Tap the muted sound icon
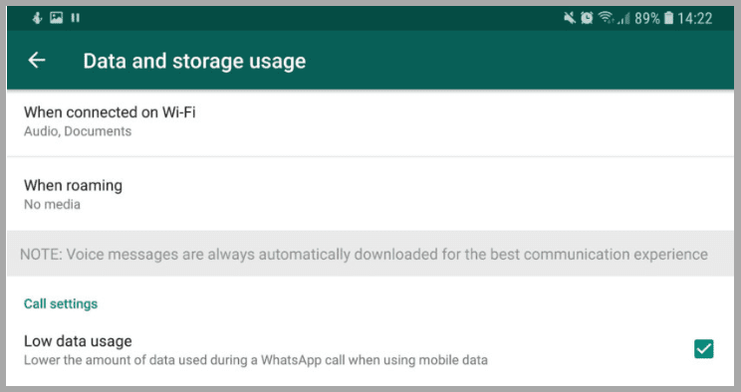 pos(570,18)
